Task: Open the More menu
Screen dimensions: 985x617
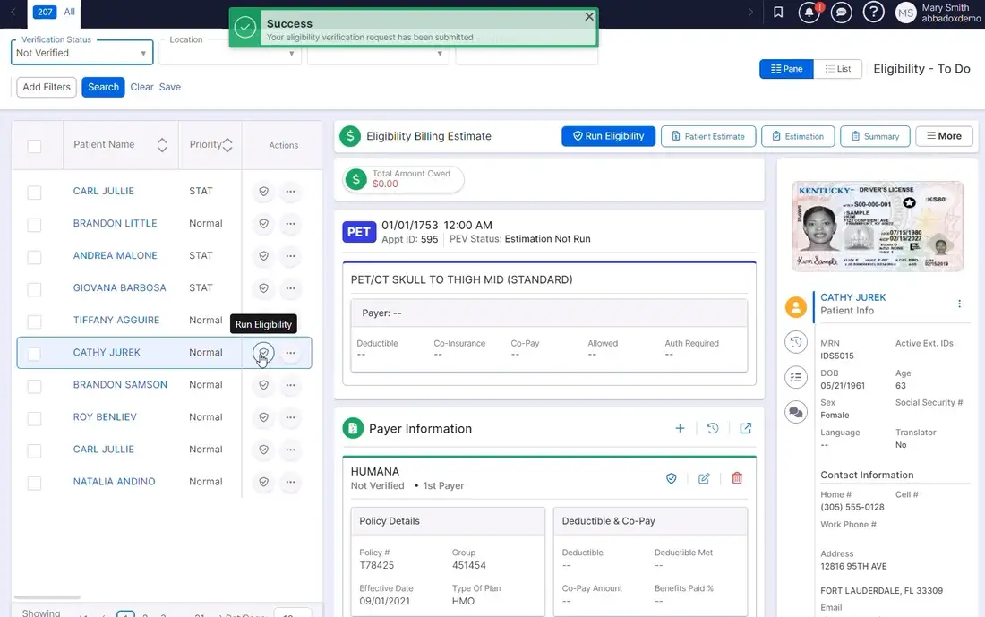Action: (x=944, y=136)
